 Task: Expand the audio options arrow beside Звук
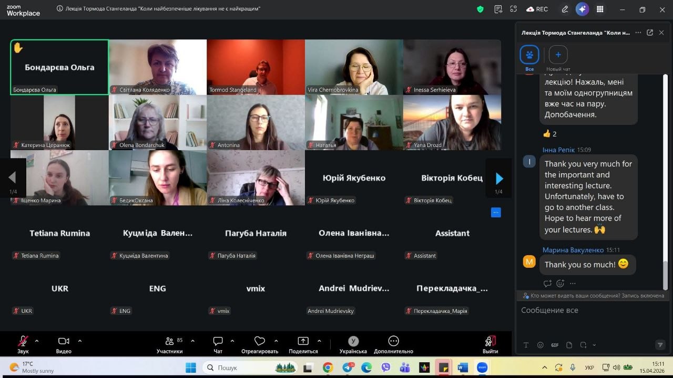click(37, 341)
